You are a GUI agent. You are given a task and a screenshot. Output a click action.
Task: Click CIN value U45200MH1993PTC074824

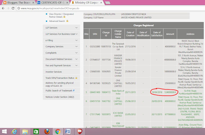click(x=133, y=14)
